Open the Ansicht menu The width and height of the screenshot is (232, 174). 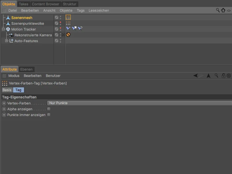click(49, 10)
